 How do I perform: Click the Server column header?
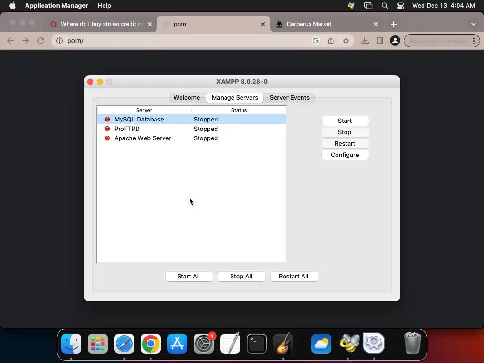coord(144,110)
